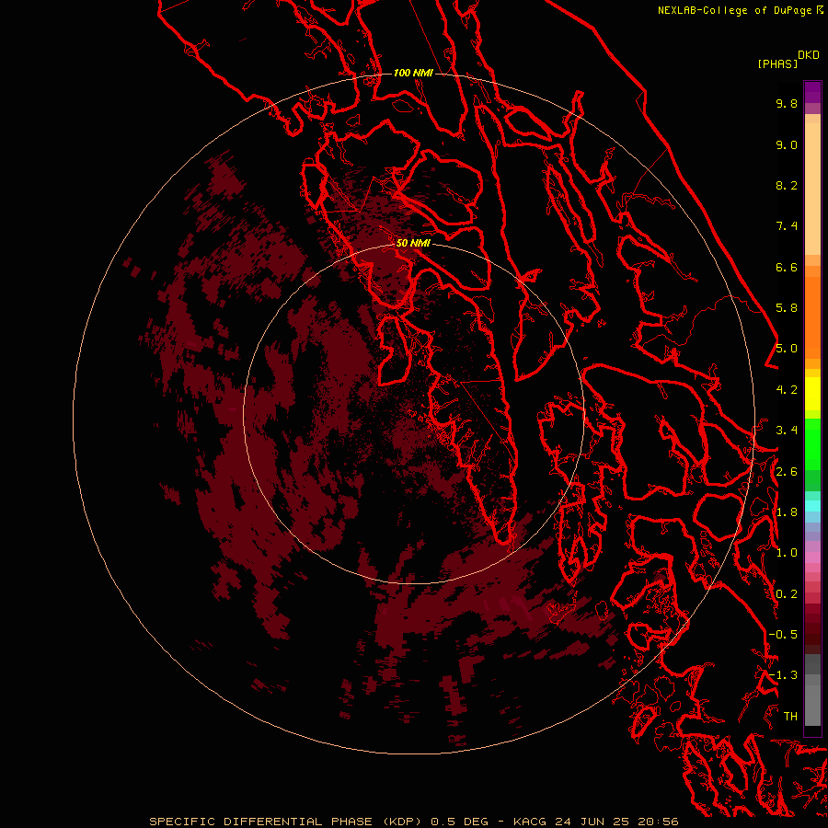The width and height of the screenshot is (828, 828).
Task: Select the 6.6 legend value
Action: 787,267
